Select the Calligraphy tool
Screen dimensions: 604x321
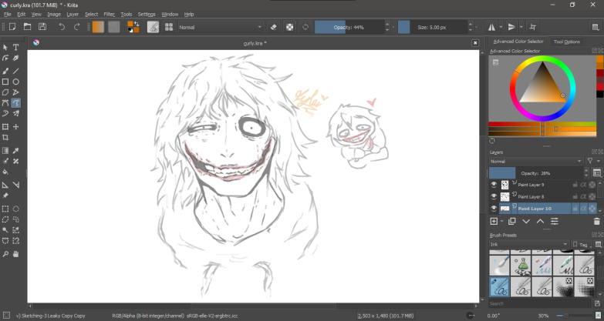[x=15, y=58]
